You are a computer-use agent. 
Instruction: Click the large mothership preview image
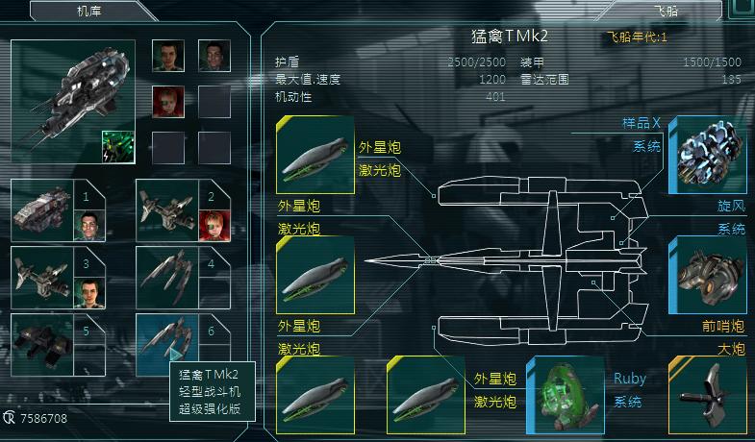click(73, 102)
